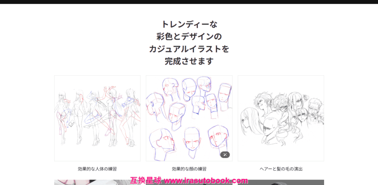The height and width of the screenshot is (185, 378).
Task: Click the heading line トレンディーな
Action: 189,24
